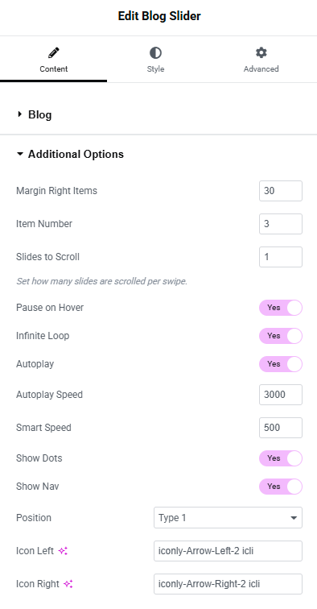317x609 pixels.
Task: Open the Position Type 1 dropdown
Action: pyautogui.click(x=228, y=518)
